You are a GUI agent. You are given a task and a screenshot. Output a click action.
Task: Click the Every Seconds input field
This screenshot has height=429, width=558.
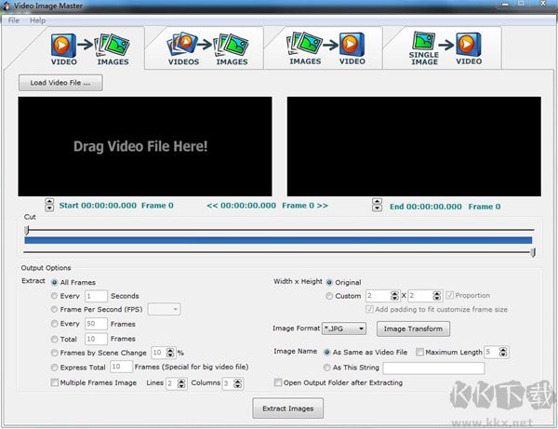click(x=96, y=296)
